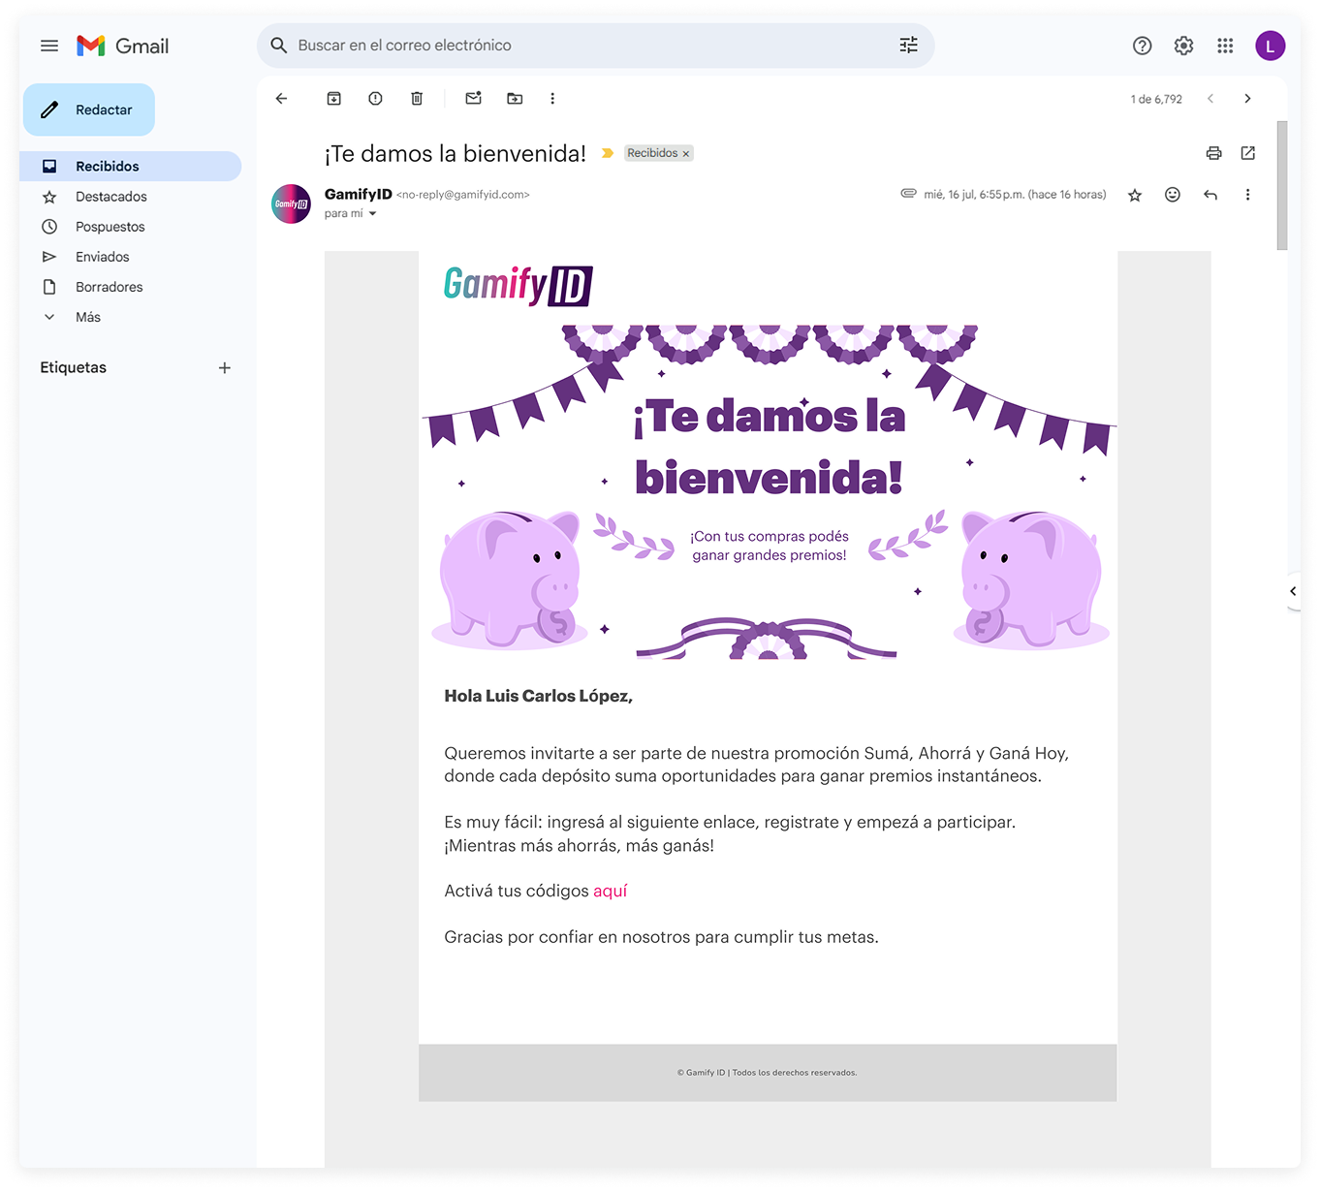Delete email with trash icon
Viewport: 1320px width, 1191px height.
click(x=417, y=99)
